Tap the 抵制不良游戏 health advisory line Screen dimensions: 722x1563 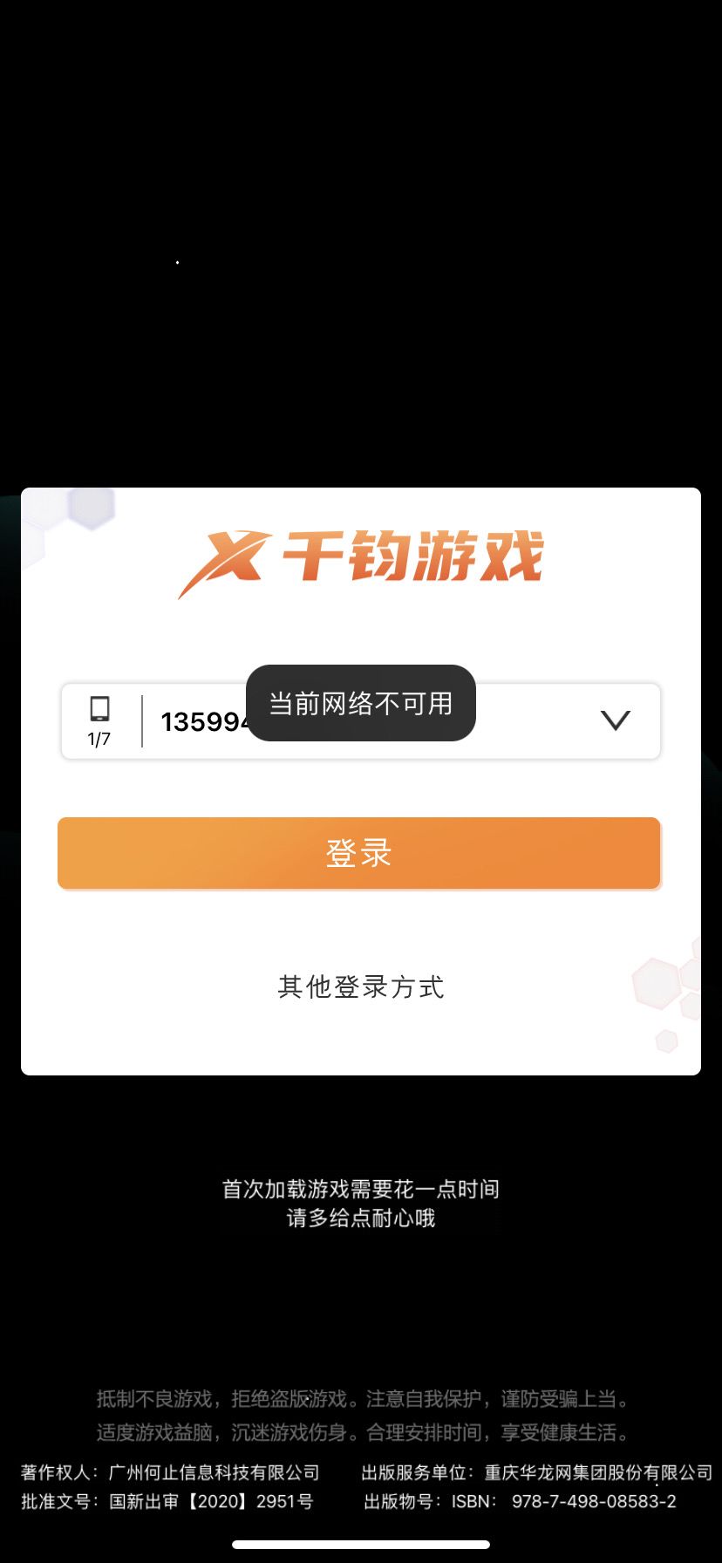[363, 1399]
